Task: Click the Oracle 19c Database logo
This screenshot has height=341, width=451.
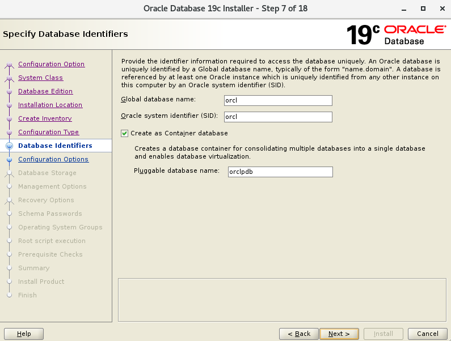Action: click(x=397, y=35)
